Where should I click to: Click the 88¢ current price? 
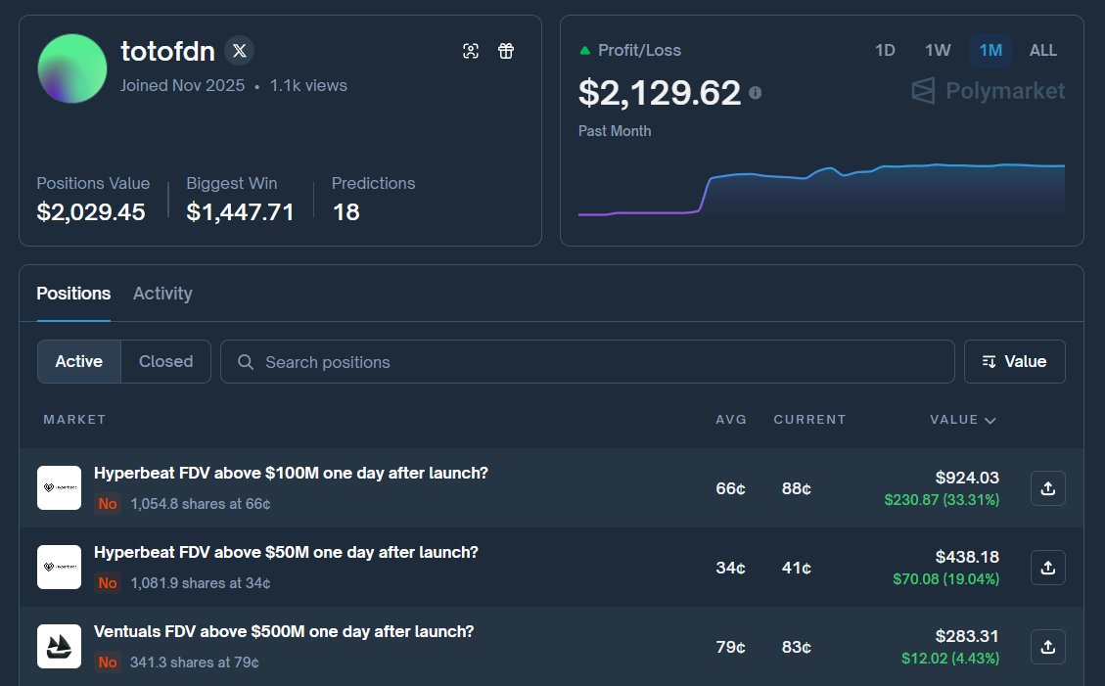(797, 488)
